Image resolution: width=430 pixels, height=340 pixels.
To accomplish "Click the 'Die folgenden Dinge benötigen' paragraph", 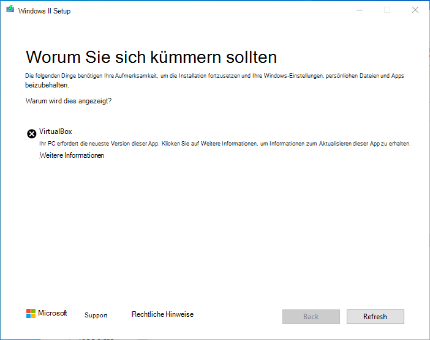I will 214,80.
